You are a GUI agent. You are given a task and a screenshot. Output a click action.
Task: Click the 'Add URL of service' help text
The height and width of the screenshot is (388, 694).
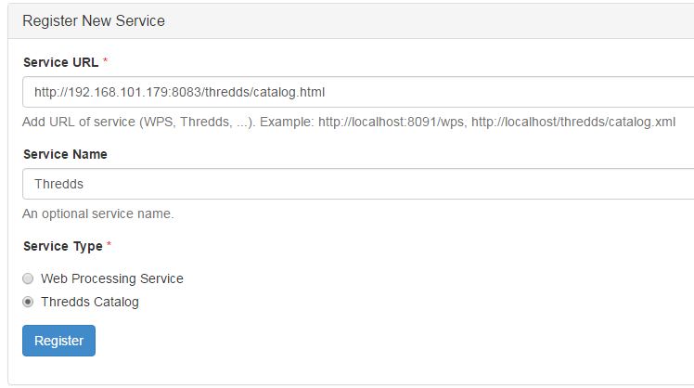point(78,122)
